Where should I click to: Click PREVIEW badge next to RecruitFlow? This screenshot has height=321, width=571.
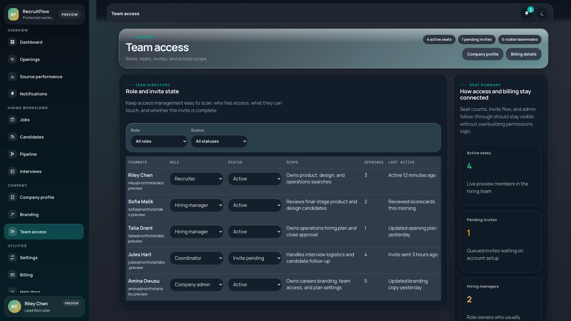click(70, 15)
